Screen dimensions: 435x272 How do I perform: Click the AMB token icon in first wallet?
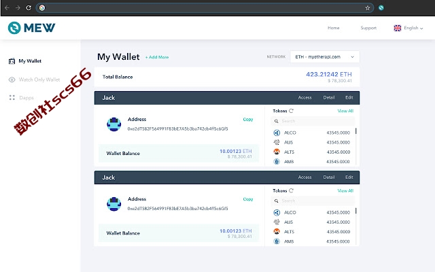coord(277,161)
